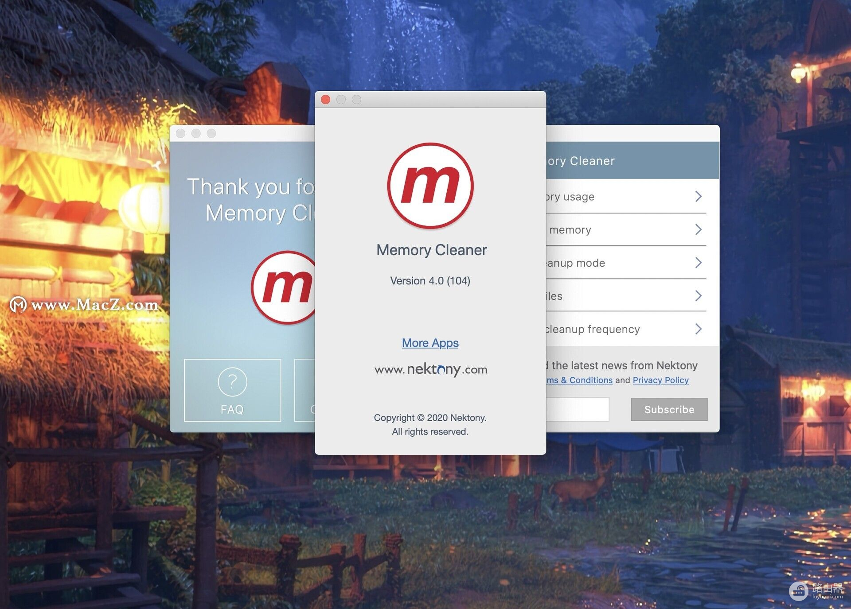Select 'All rights reserved.' text
Screen dimensions: 851x609
click(x=430, y=431)
